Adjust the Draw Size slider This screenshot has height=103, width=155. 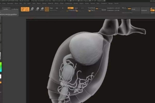pos(93,10)
